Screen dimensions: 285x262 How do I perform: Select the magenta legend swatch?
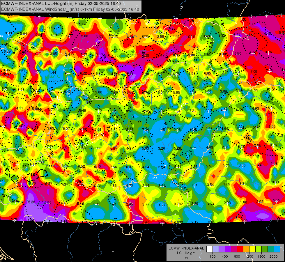point(234,249)
